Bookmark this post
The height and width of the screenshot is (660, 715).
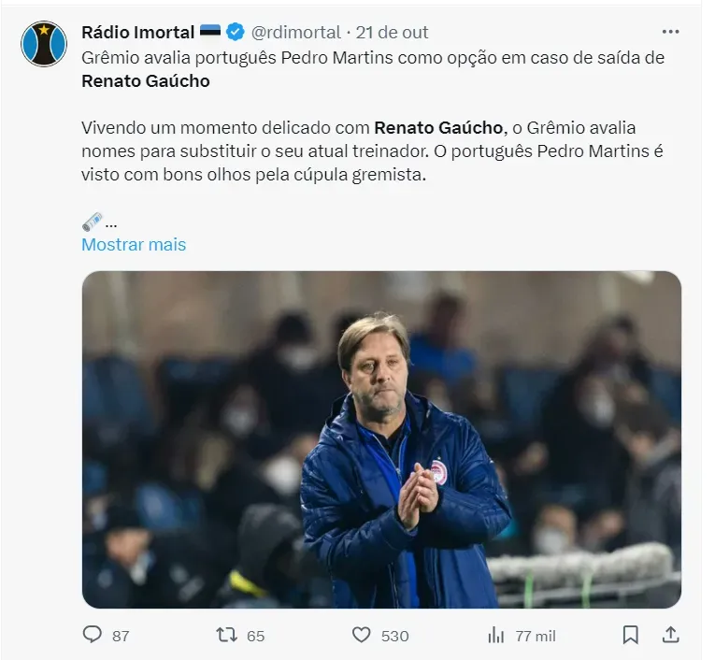[631, 635]
